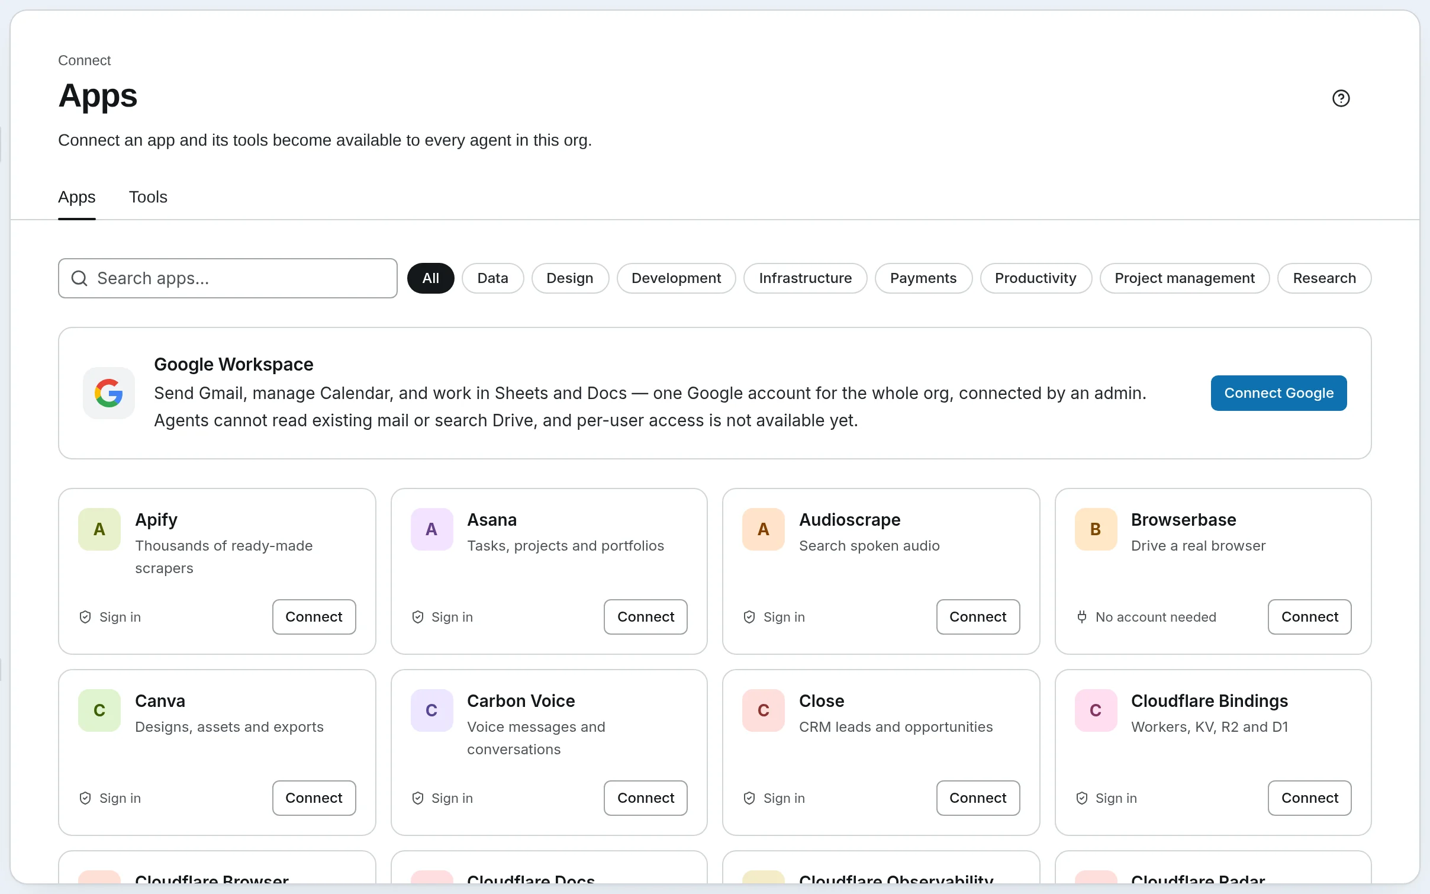Image resolution: width=1430 pixels, height=894 pixels.
Task: Click the Close app letter avatar icon
Action: 764,710
